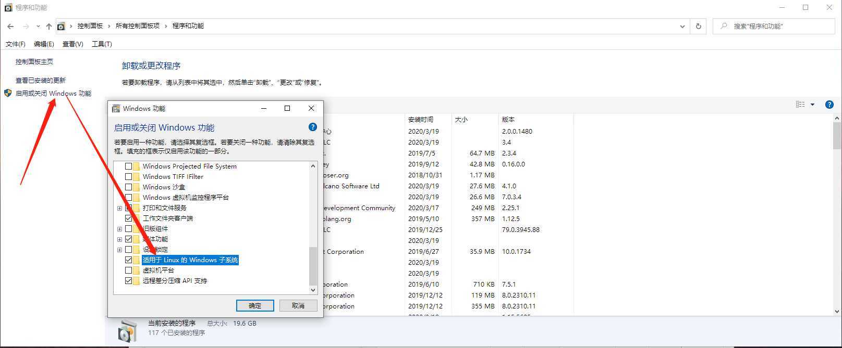Open the 文件(F) menu

point(16,44)
